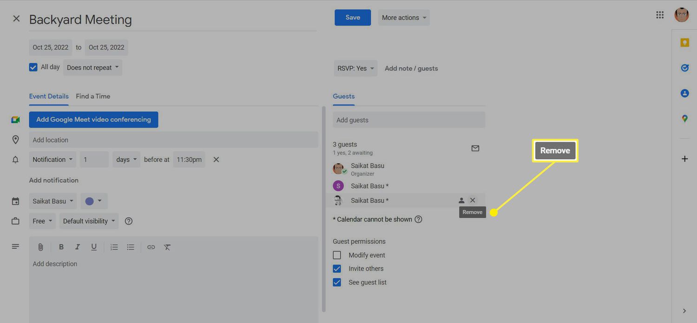Edit the notification number field

[94, 159]
